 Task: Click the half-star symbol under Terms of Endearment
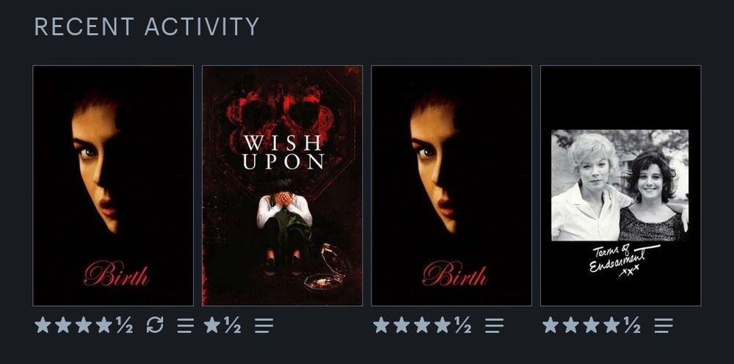(x=632, y=324)
